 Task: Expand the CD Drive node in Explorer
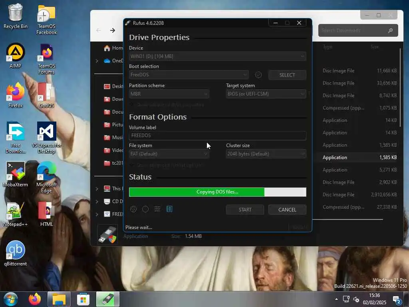click(x=97, y=201)
